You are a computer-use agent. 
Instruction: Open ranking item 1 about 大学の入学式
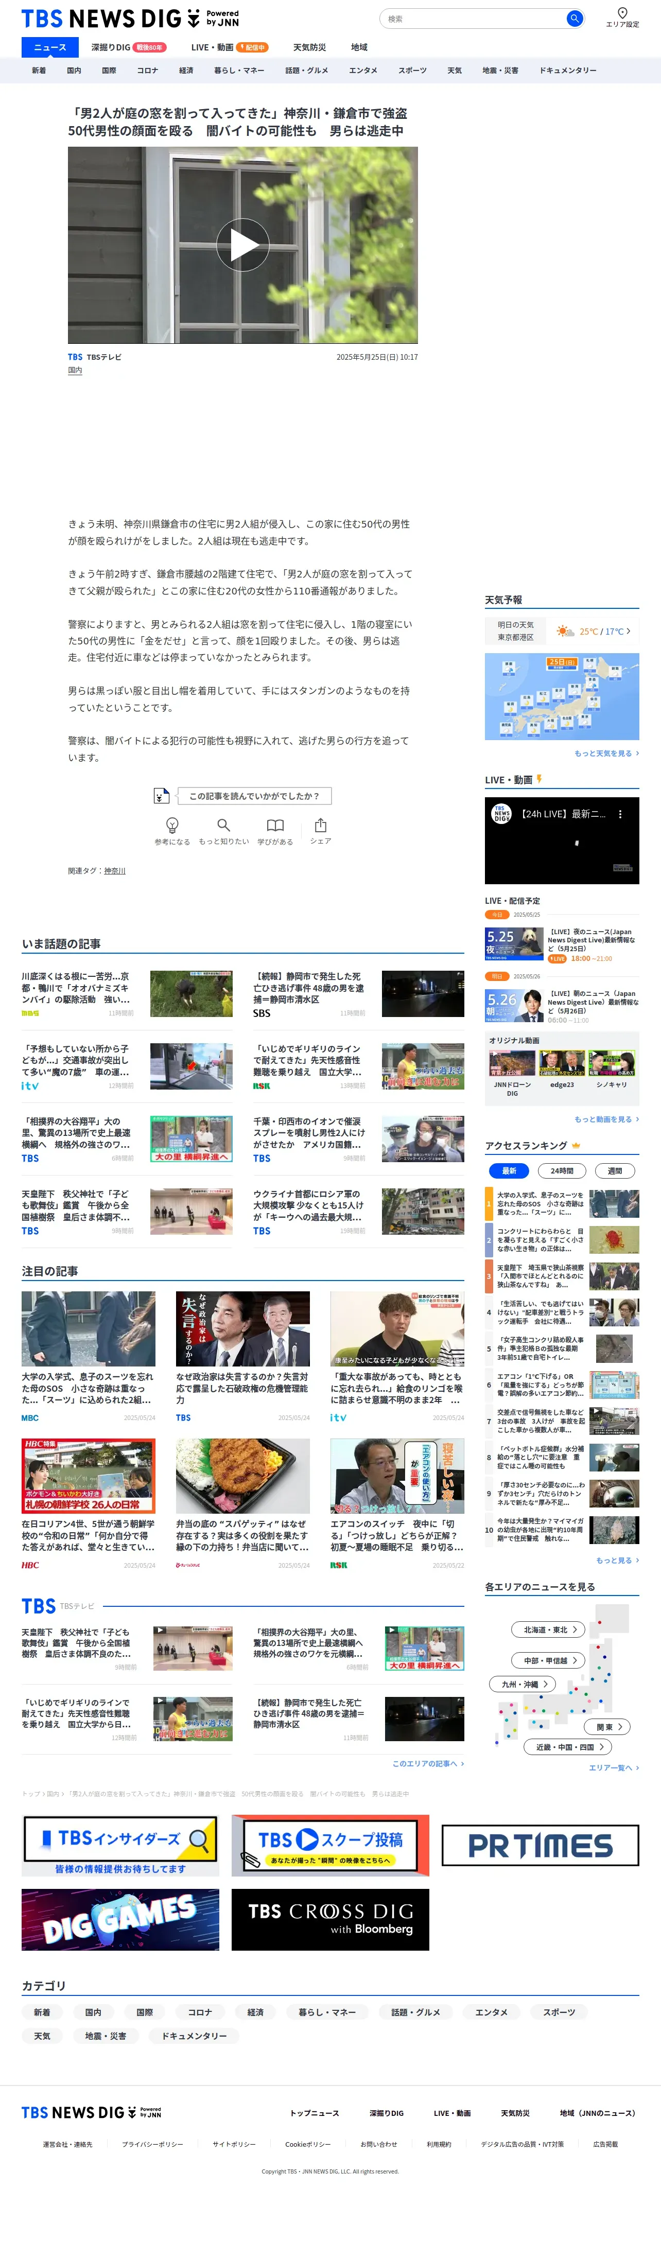coord(562,1203)
